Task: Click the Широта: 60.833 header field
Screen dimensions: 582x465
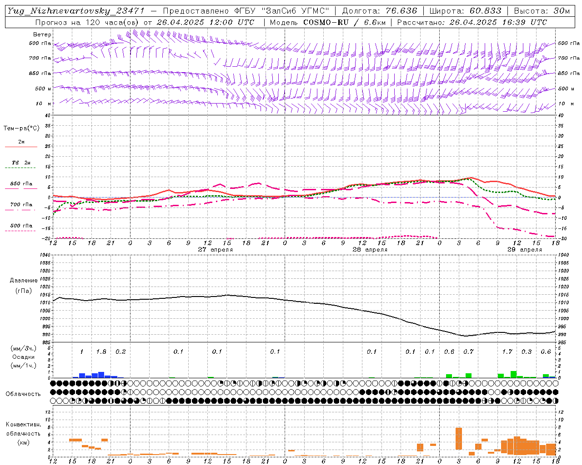Action: click(465, 11)
